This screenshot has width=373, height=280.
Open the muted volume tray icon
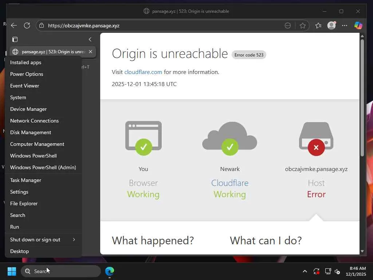click(x=337, y=271)
